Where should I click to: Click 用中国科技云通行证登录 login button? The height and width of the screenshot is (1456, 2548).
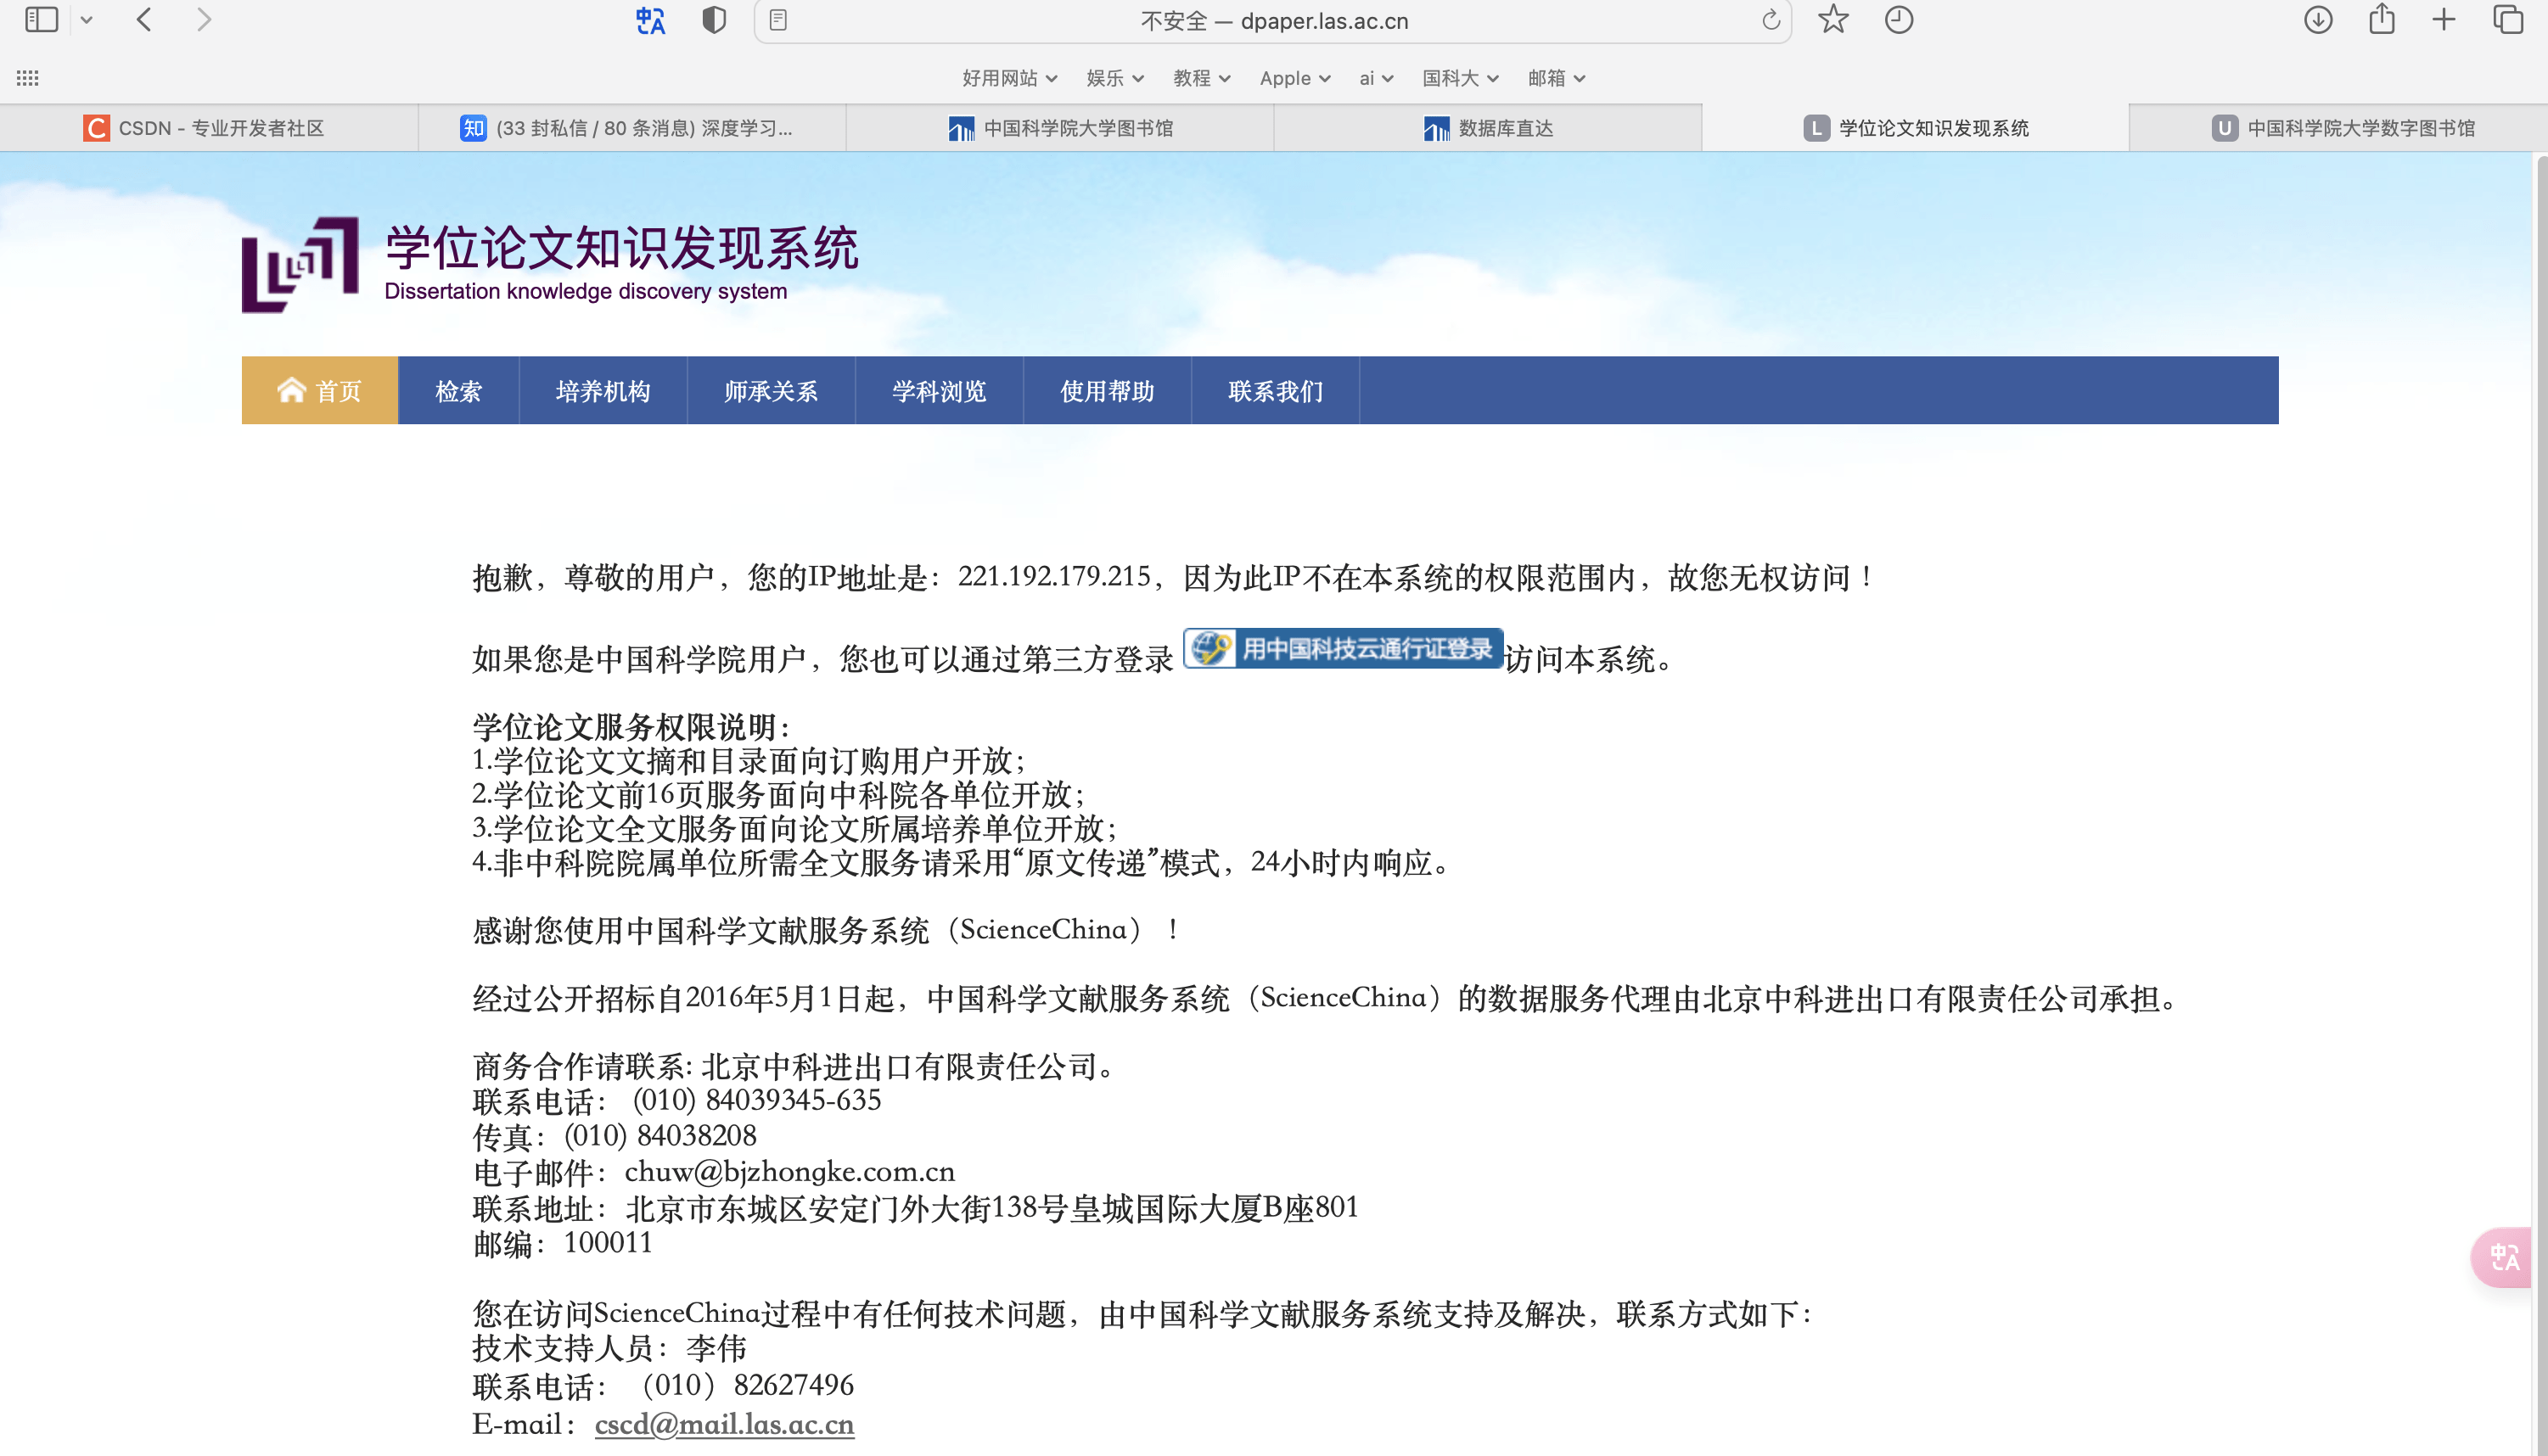click(x=1343, y=648)
